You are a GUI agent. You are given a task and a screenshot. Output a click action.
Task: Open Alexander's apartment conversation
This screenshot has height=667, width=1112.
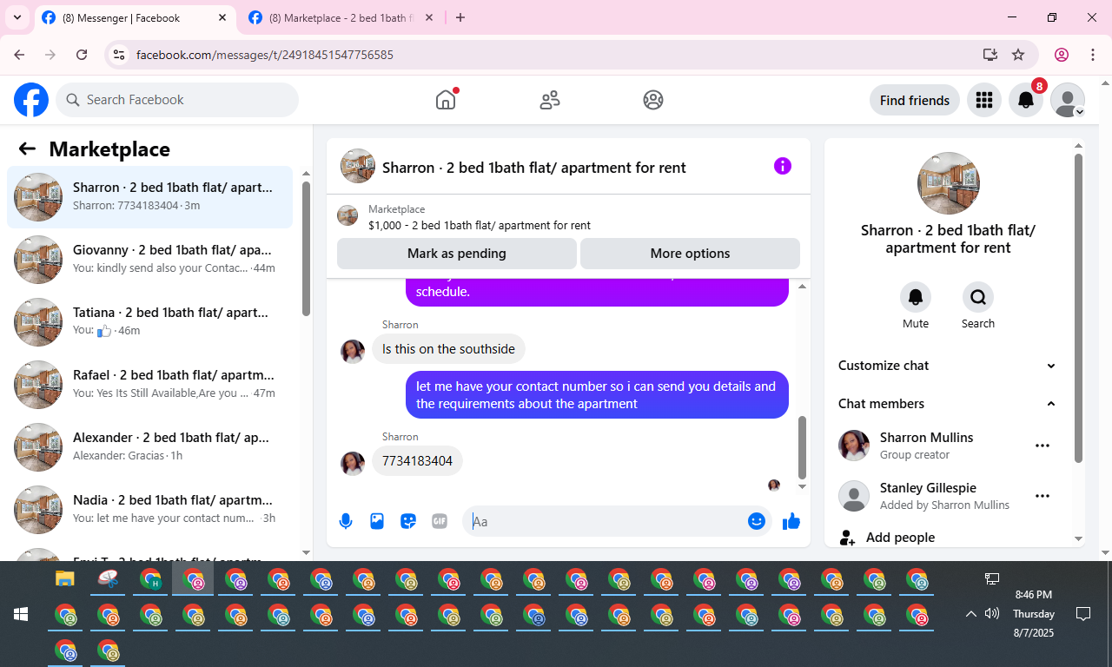point(150,447)
